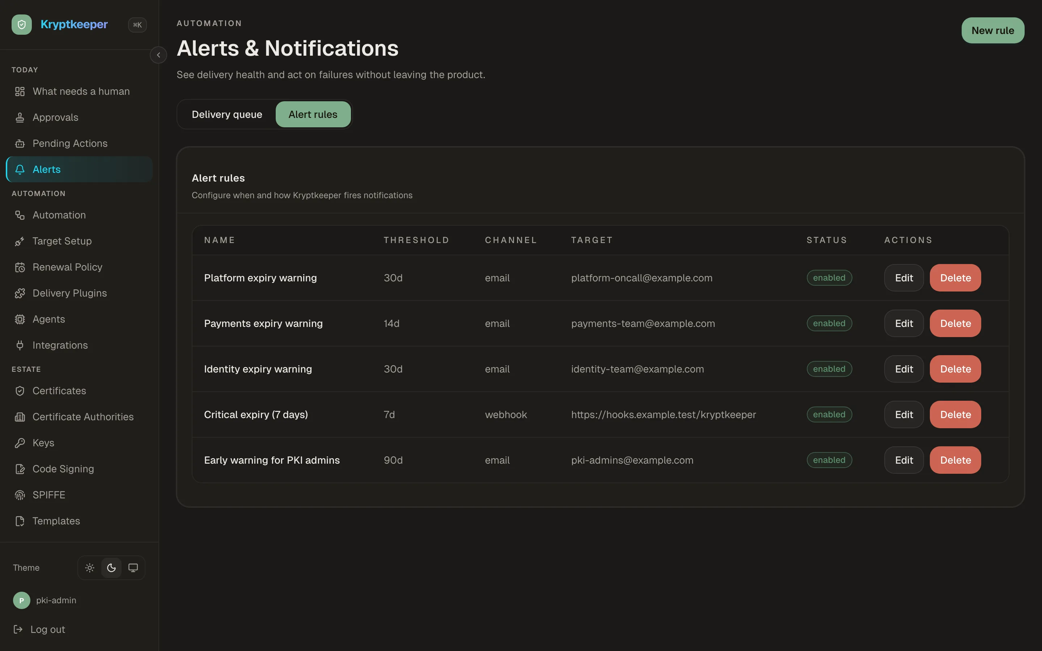Select system theme monitor toggle
Viewport: 1042px width, 651px height.
click(x=133, y=568)
